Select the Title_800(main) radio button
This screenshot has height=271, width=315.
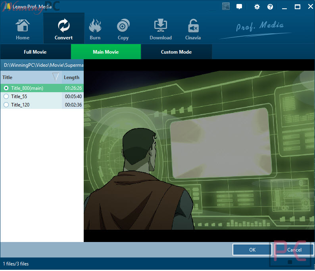click(6, 88)
